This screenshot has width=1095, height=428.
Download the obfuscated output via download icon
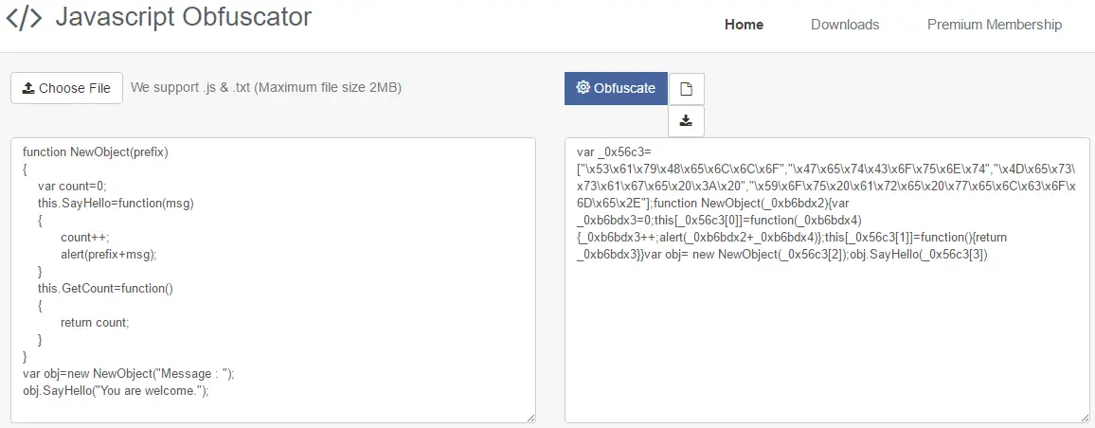point(686,120)
